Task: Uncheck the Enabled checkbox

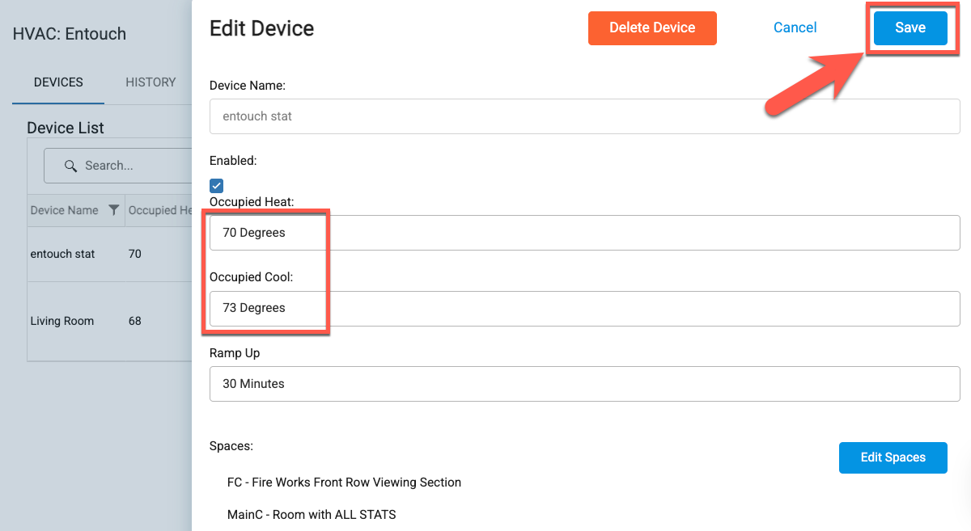Action: point(217,186)
